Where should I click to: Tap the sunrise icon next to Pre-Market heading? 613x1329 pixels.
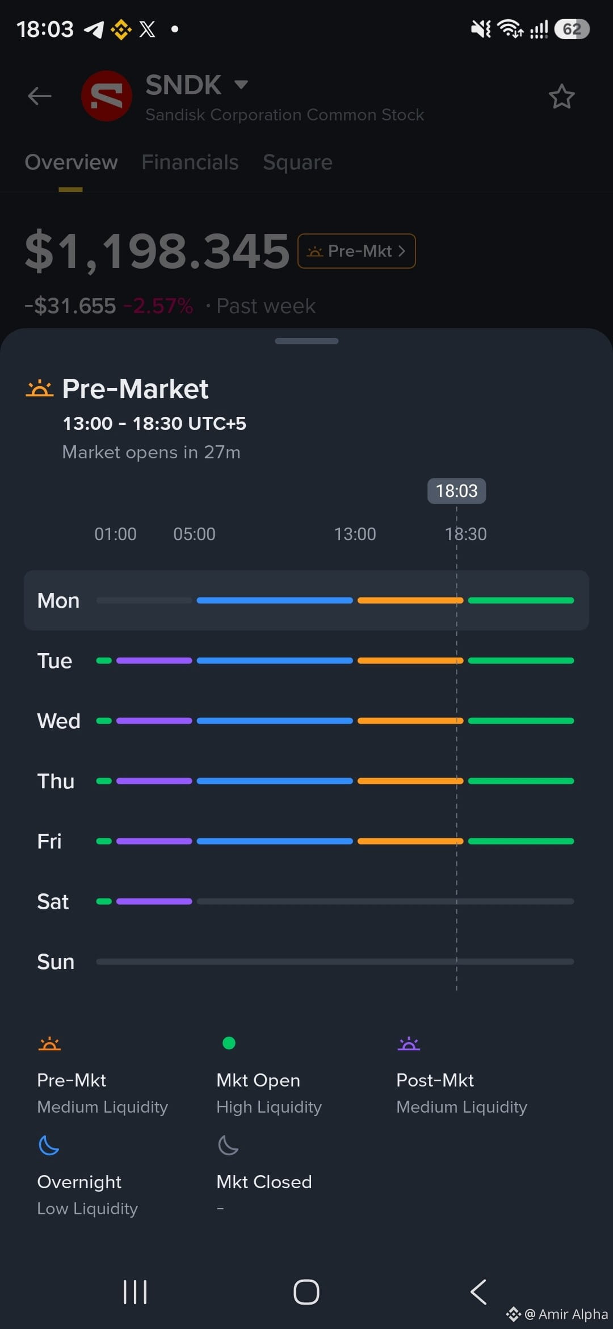(x=40, y=389)
